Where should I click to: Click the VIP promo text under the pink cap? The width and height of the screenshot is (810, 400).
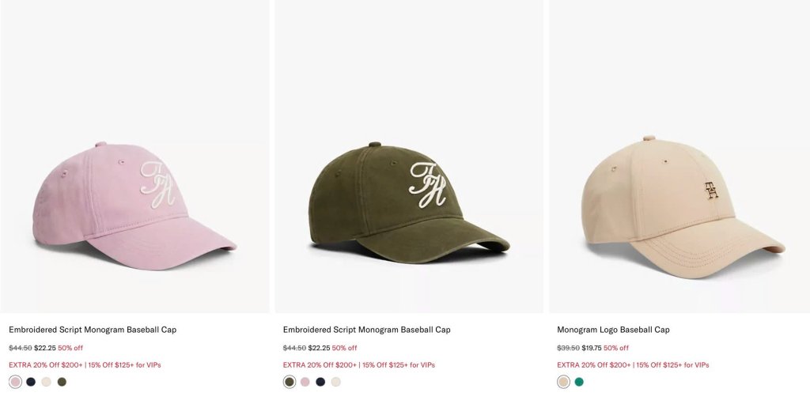pyautogui.click(x=85, y=365)
